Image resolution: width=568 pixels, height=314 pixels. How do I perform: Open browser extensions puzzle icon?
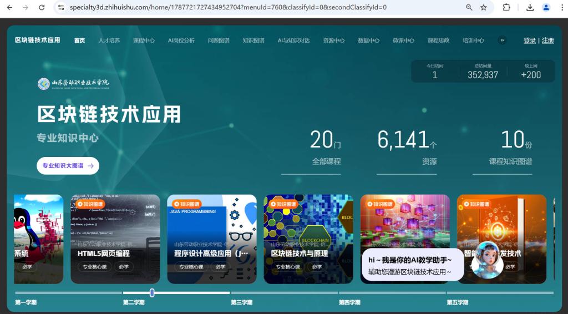(506, 7)
